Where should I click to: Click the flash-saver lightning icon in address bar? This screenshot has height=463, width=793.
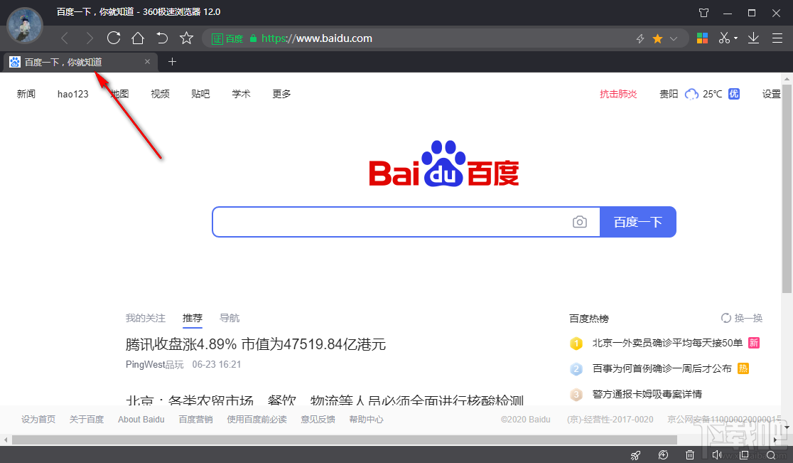(x=640, y=38)
